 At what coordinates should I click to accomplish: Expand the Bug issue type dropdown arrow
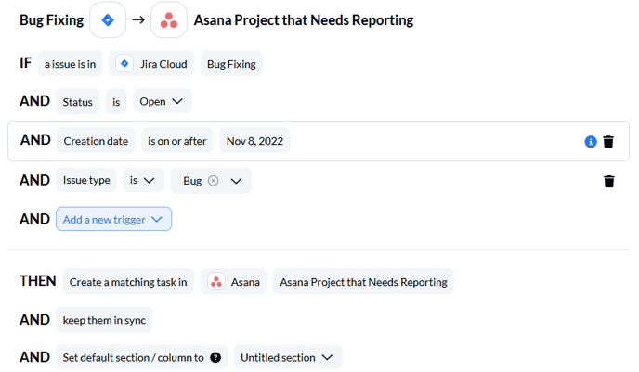236,181
